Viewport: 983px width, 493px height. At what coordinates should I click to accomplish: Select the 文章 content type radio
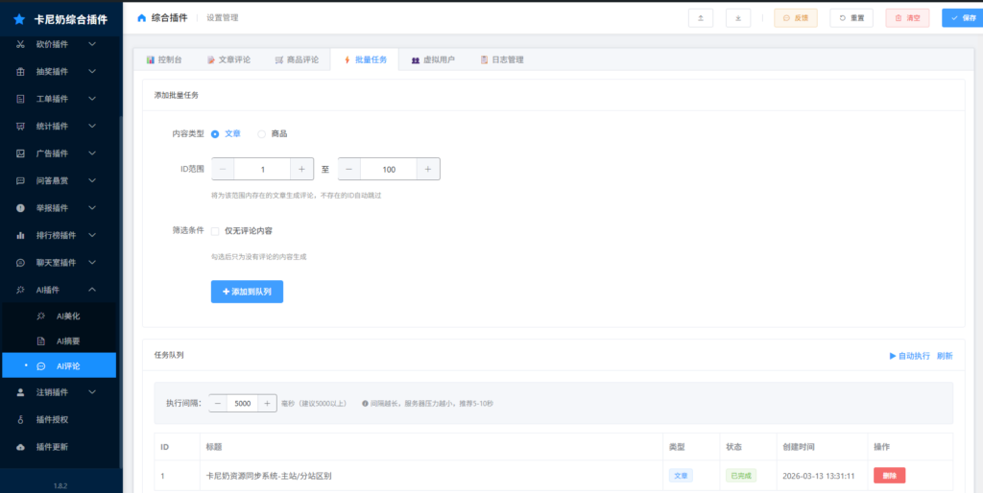click(x=215, y=133)
